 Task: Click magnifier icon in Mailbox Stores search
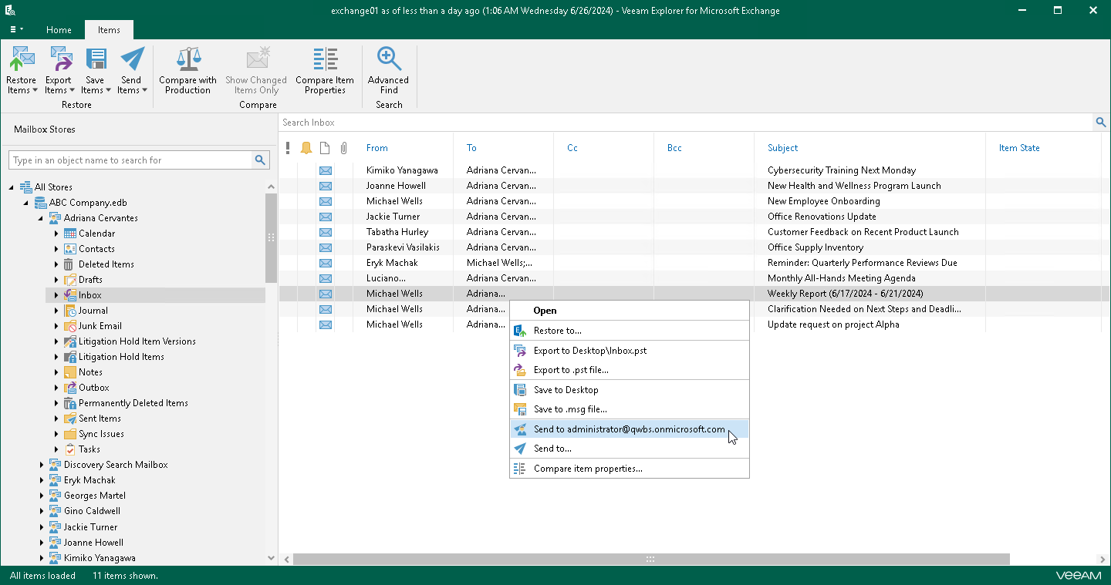(x=261, y=160)
